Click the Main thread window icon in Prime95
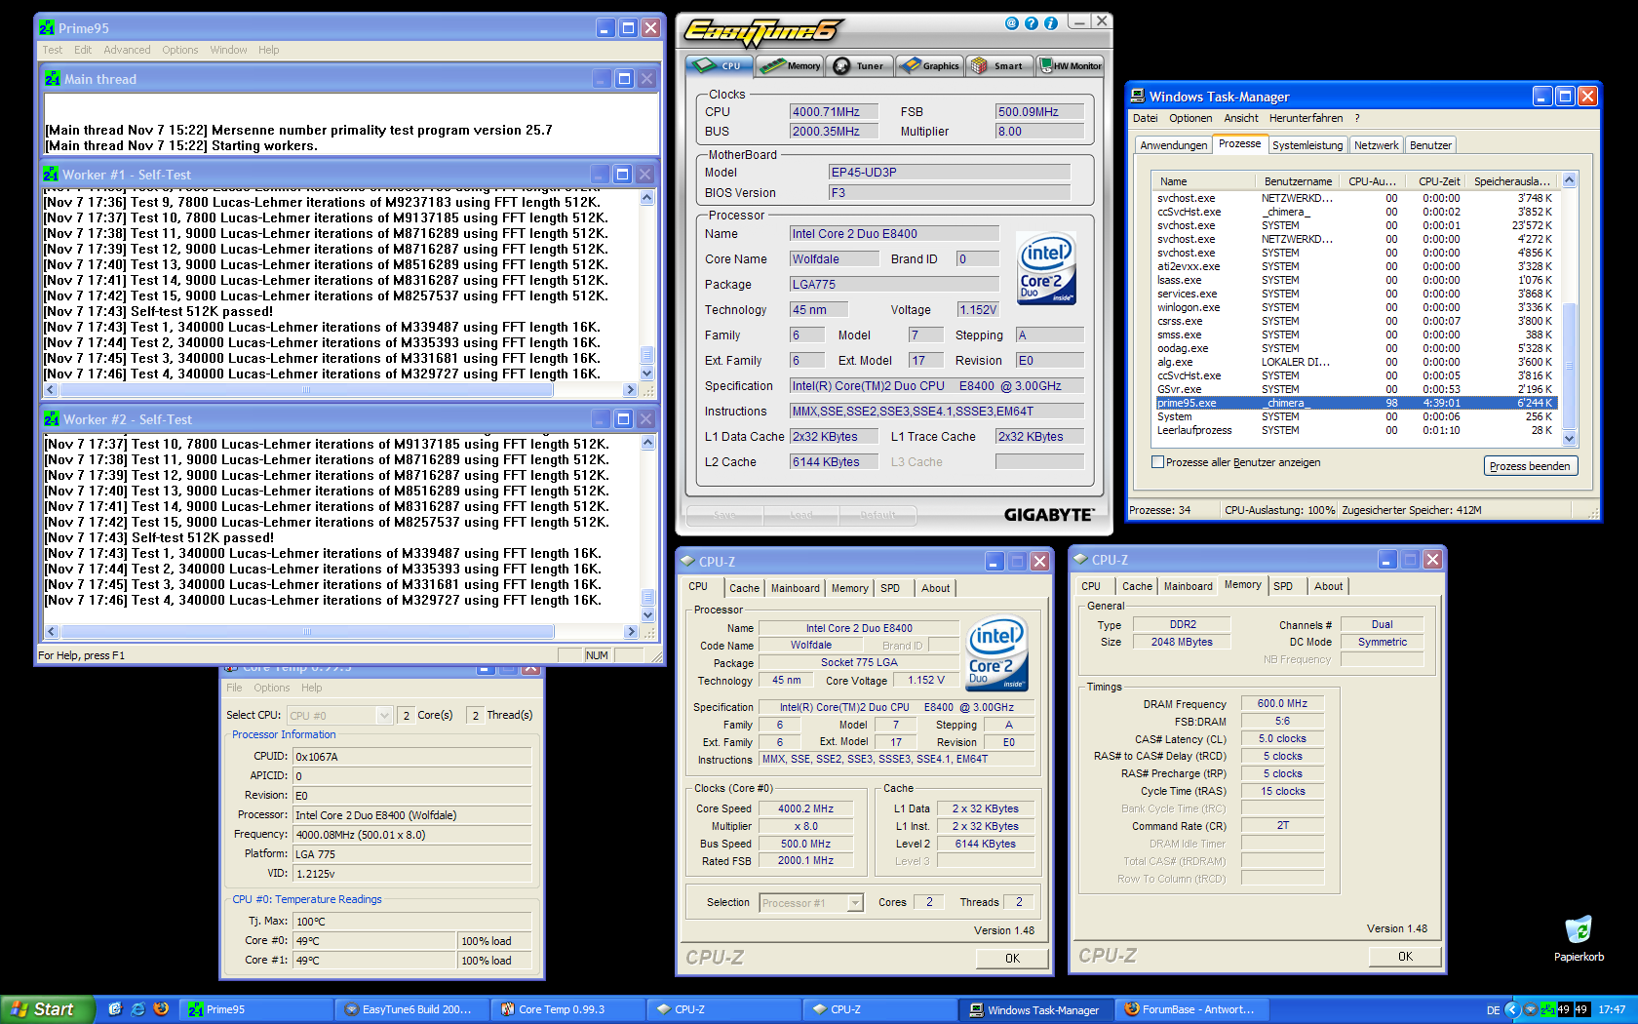 coord(53,78)
